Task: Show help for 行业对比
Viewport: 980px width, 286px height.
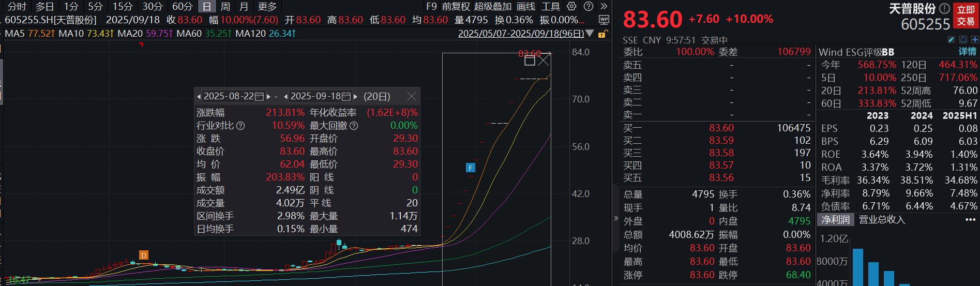Action: point(240,126)
